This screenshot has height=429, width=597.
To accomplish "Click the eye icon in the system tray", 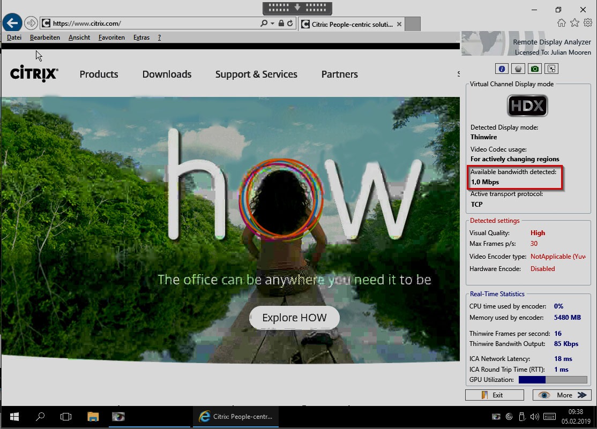I will point(496,417).
